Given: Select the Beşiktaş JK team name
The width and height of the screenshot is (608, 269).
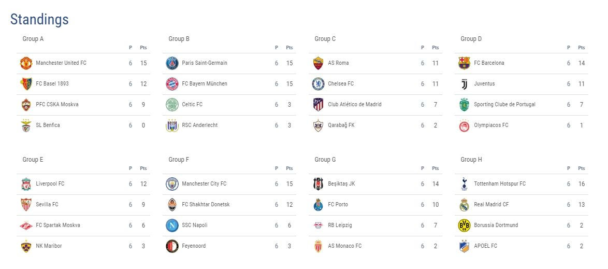Looking at the screenshot, I should pyautogui.click(x=341, y=184).
